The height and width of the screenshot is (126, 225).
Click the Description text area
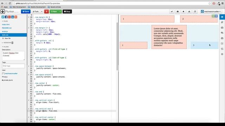click(x=13, y=56)
